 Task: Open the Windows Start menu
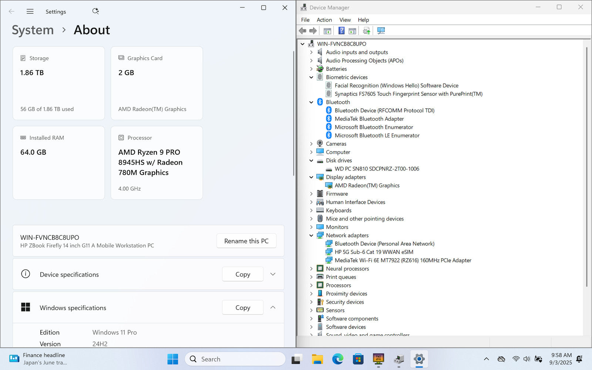[x=173, y=359]
